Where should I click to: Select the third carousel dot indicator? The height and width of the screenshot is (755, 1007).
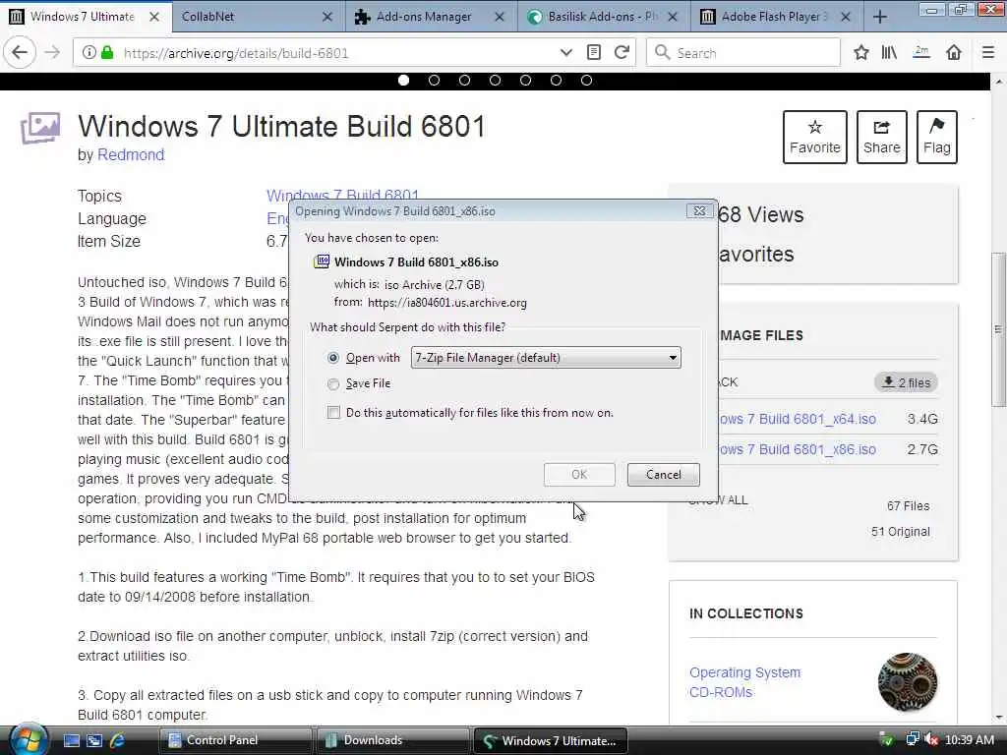click(464, 81)
